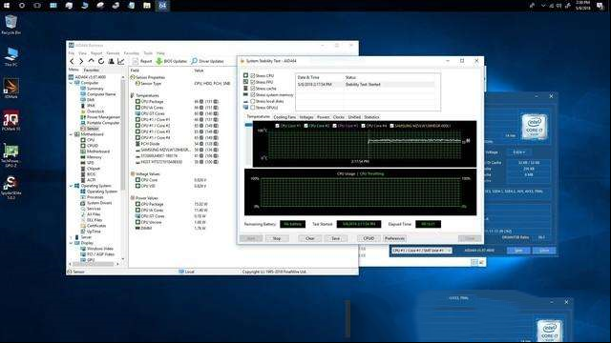Enable the Stress local disks checkbox

pos(253,101)
